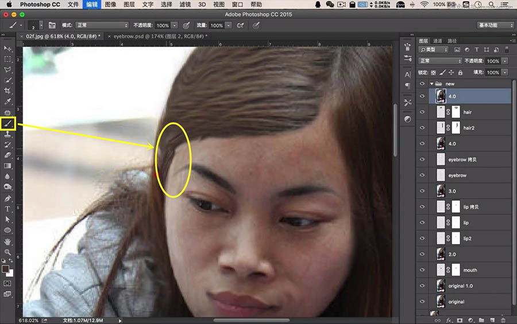Open brush opacity slider dropdown
The image size is (517, 324).
coord(175,25)
